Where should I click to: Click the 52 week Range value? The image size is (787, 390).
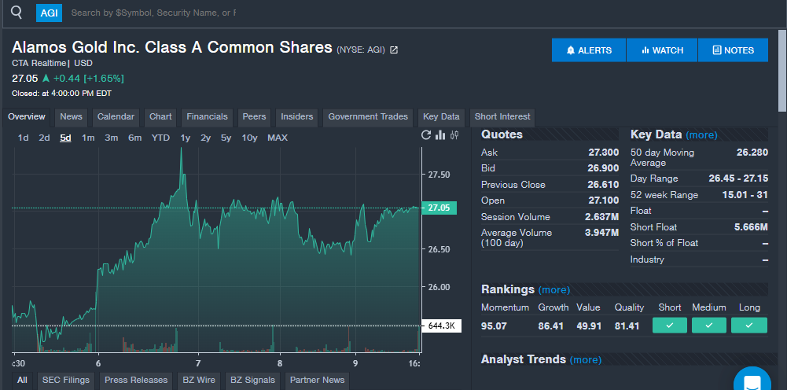745,195
